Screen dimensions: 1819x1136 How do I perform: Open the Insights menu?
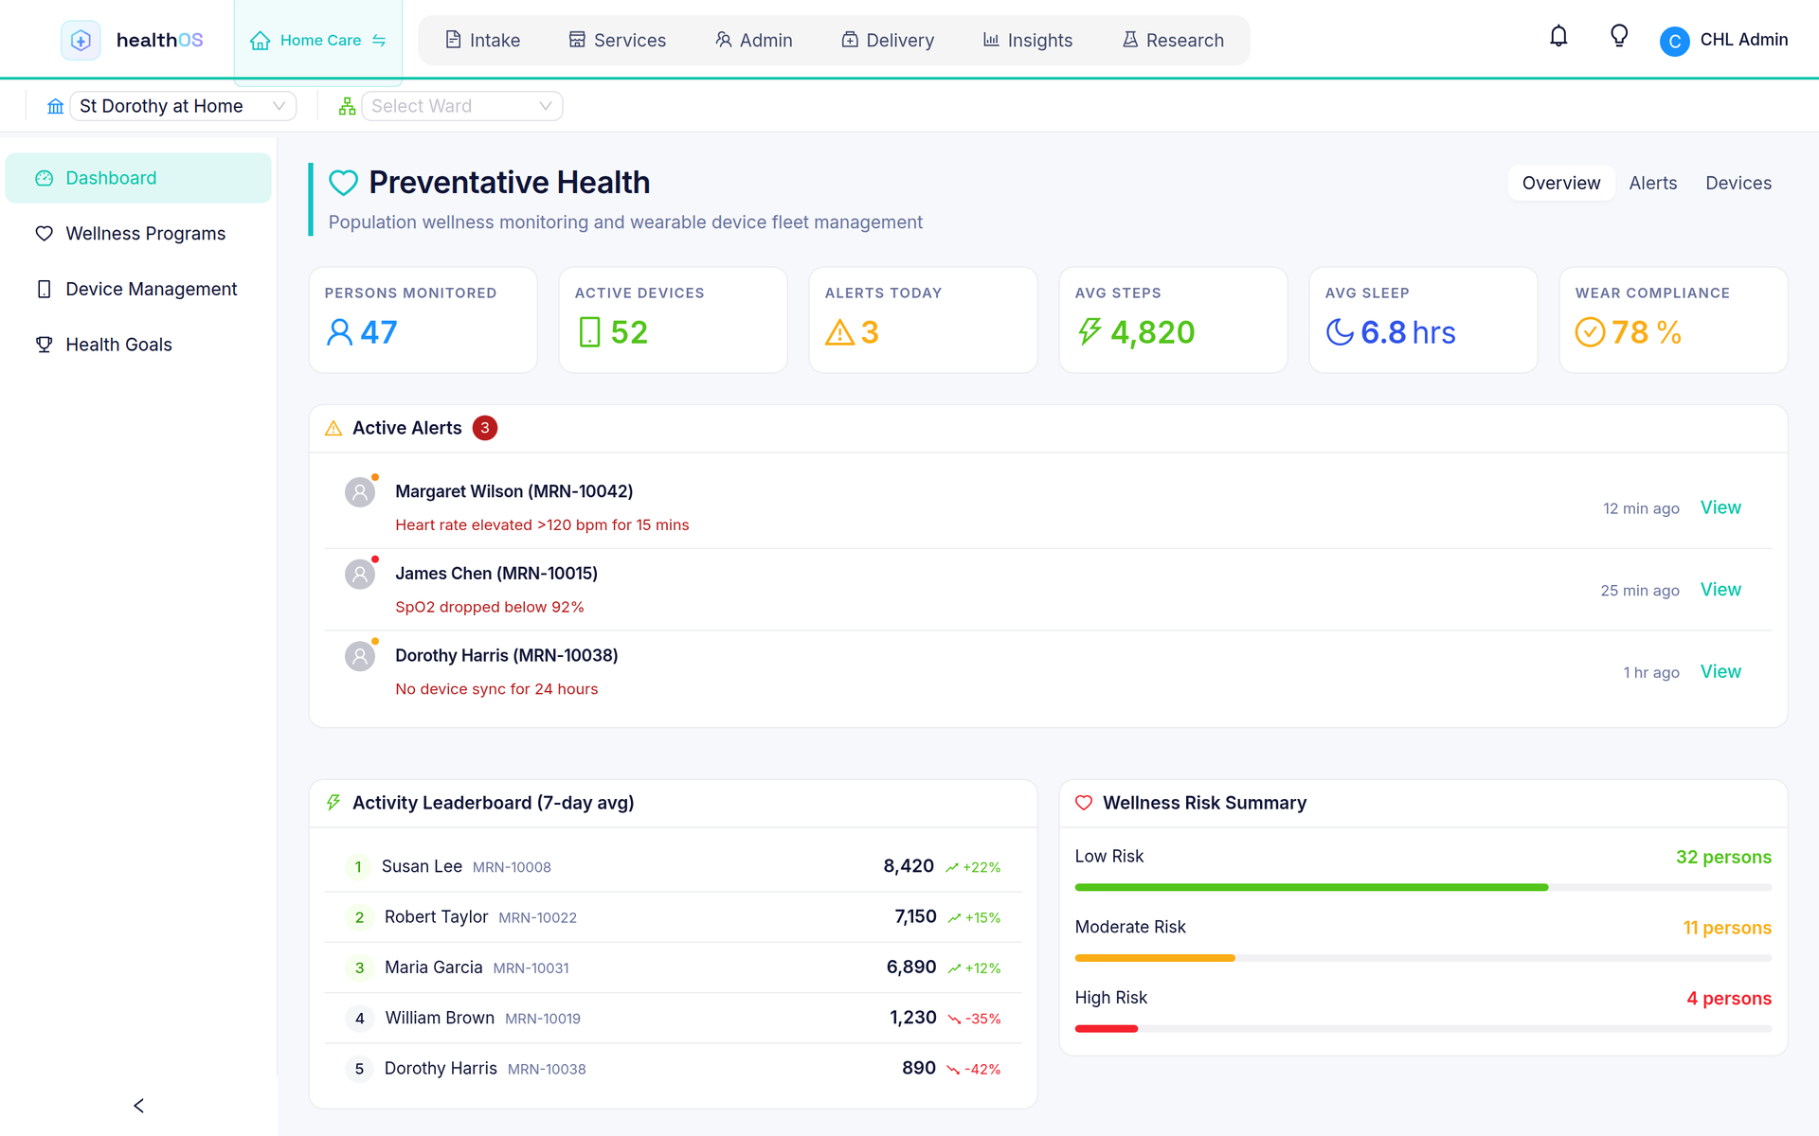(1028, 41)
